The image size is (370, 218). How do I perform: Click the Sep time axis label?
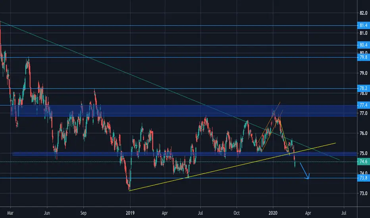tap(83, 213)
